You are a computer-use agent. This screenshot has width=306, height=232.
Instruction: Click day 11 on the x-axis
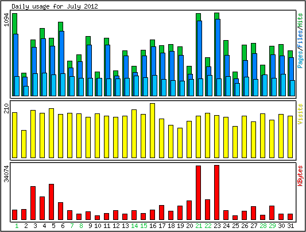[107, 226]
